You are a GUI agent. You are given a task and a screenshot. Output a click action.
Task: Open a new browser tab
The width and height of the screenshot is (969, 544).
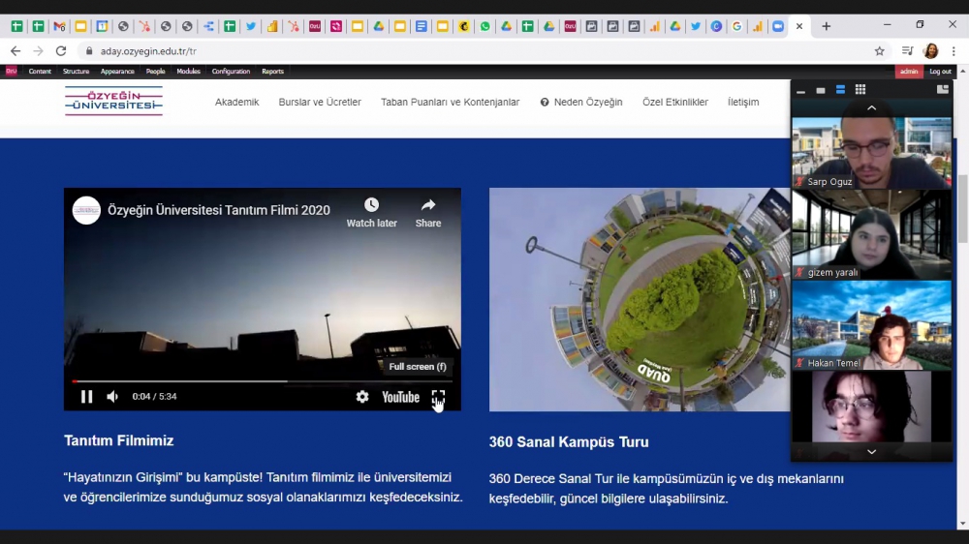[x=827, y=26]
